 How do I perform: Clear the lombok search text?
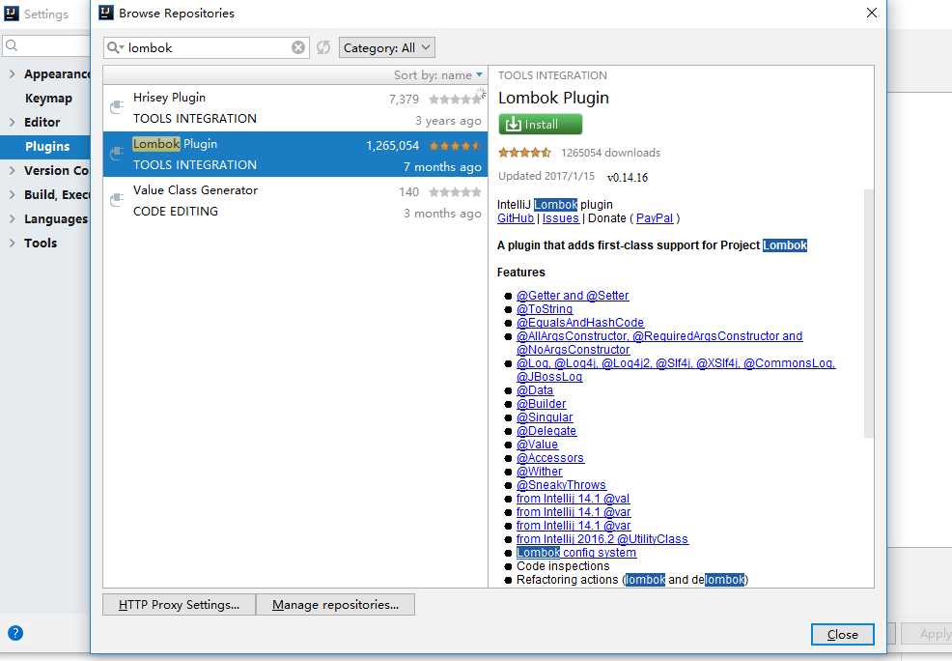(x=298, y=47)
